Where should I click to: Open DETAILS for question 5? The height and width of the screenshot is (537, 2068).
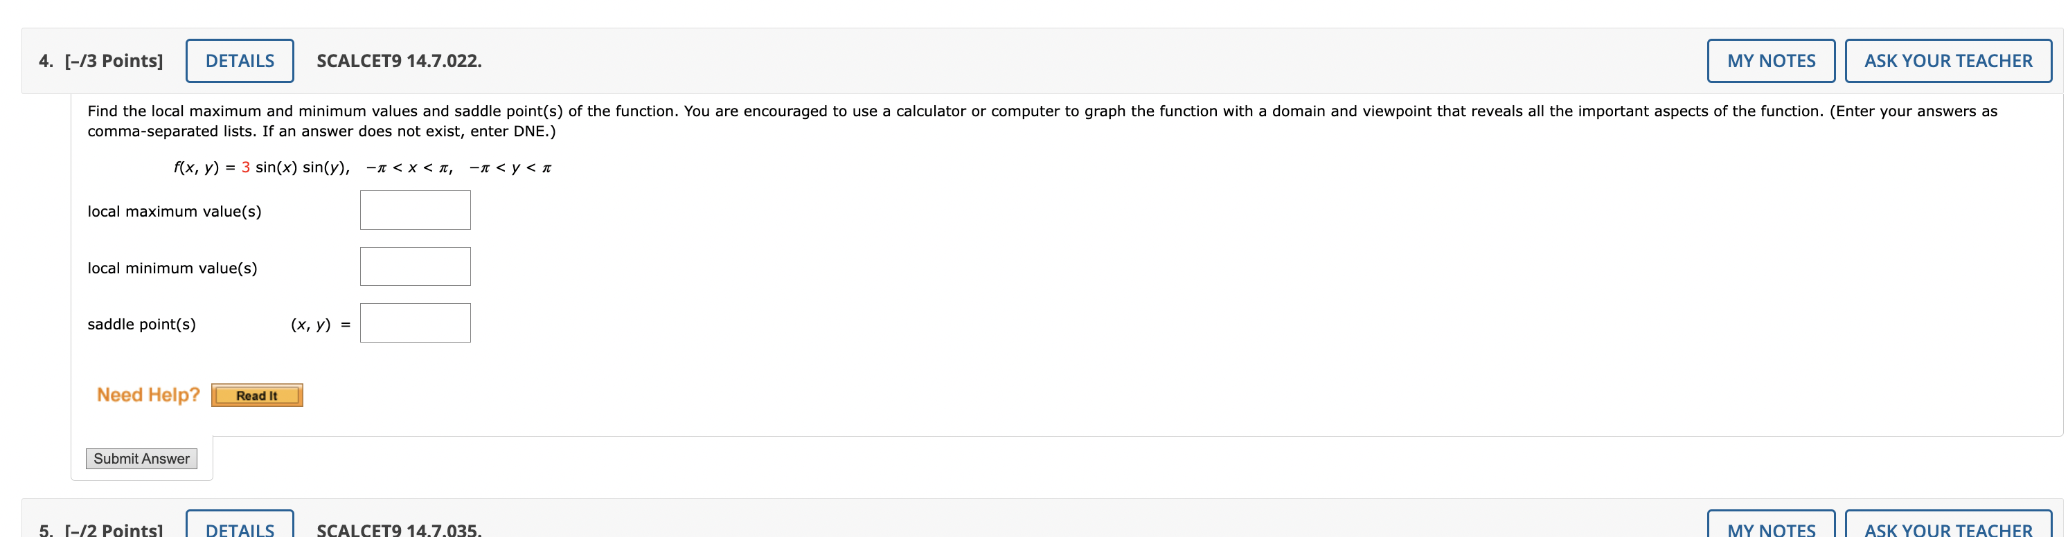pos(238,528)
